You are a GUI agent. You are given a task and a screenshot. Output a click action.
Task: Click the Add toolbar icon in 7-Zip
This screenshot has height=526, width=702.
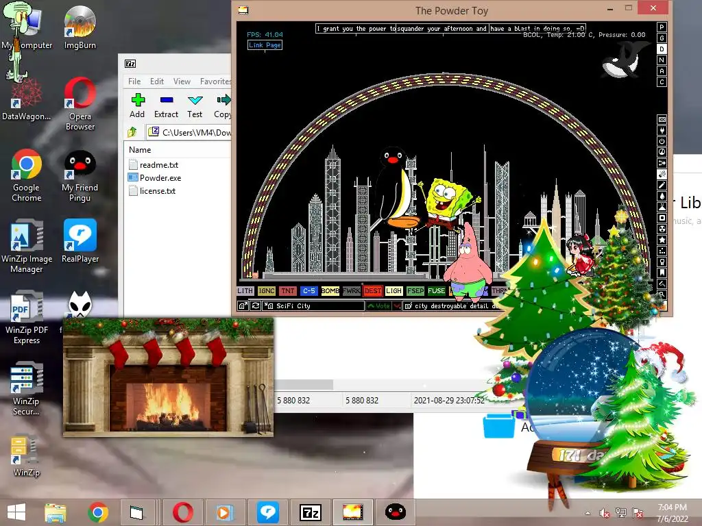tap(137, 106)
